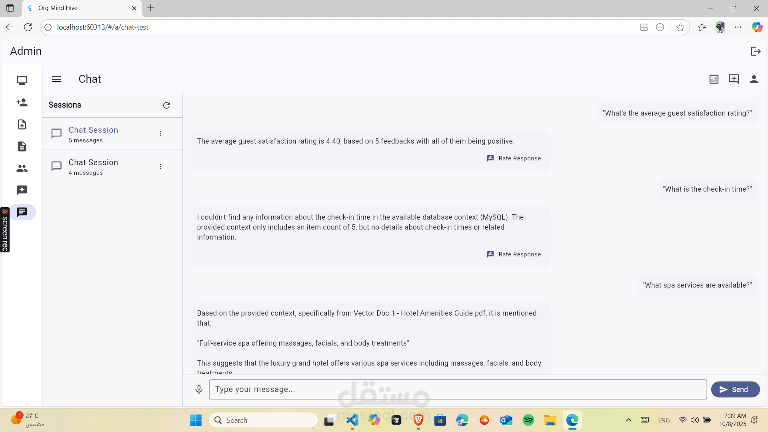The height and width of the screenshot is (432, 768).
Task: Open the upload document sidebar icon
Action: click(x=22, y=124)
